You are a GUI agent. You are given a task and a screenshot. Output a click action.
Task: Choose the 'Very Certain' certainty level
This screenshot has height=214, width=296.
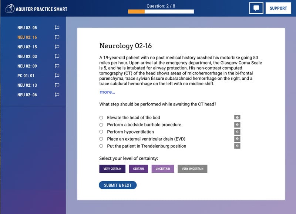tap(112, 169)
